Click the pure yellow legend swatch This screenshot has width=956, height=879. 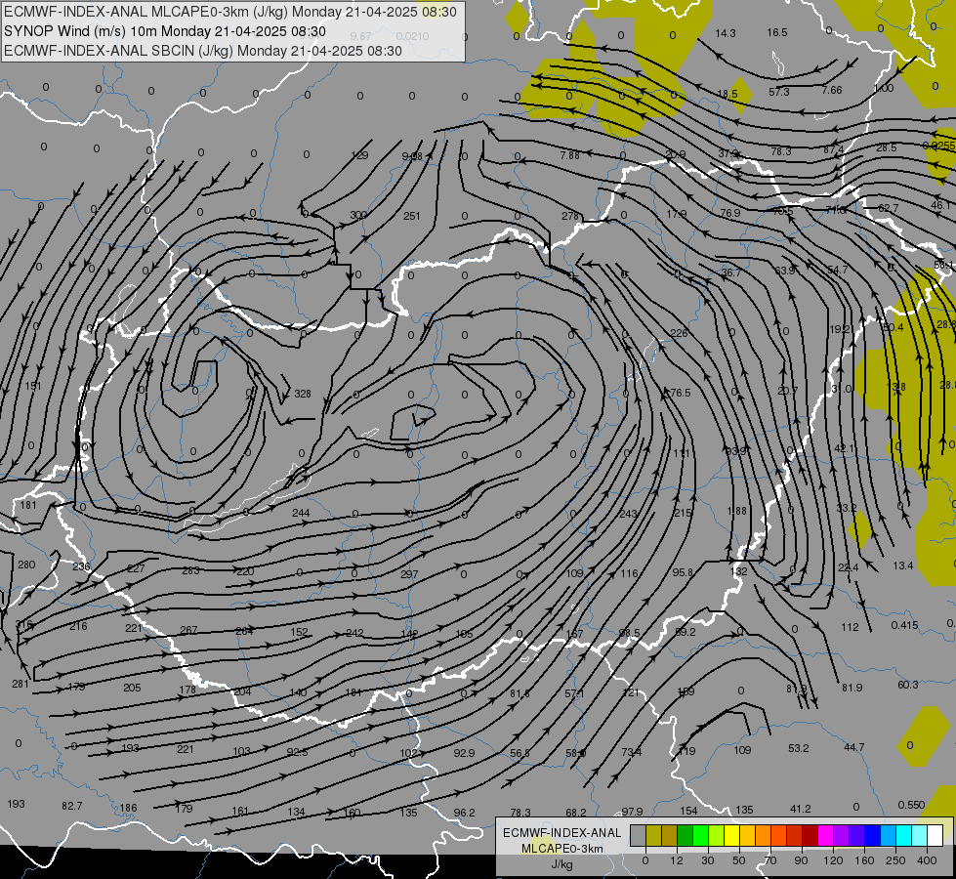731,835
